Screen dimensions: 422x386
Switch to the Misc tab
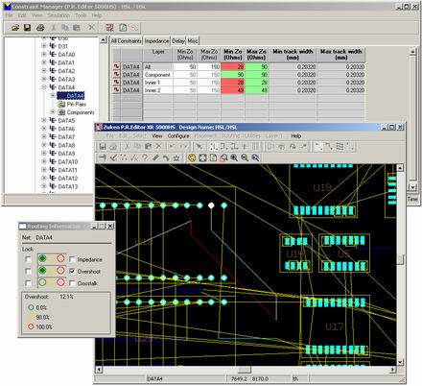point(193,41)
